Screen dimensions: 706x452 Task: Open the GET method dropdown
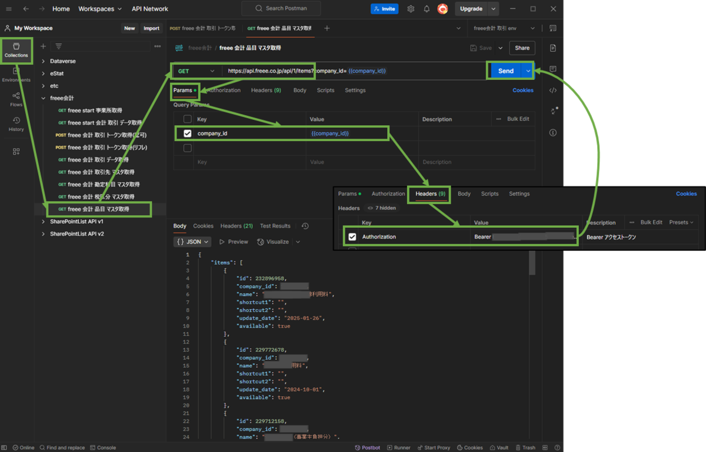click(197, 71)
